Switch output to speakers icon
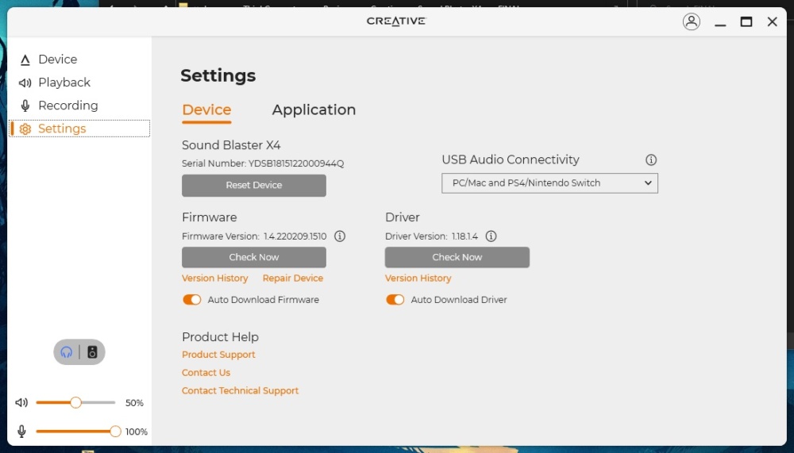The width and height of the screenshot is (794, 453). (x=92, y=352)
